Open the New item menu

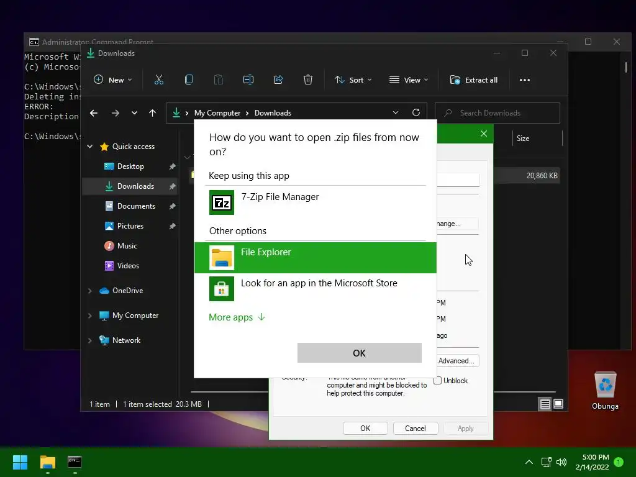click(113, 80)
